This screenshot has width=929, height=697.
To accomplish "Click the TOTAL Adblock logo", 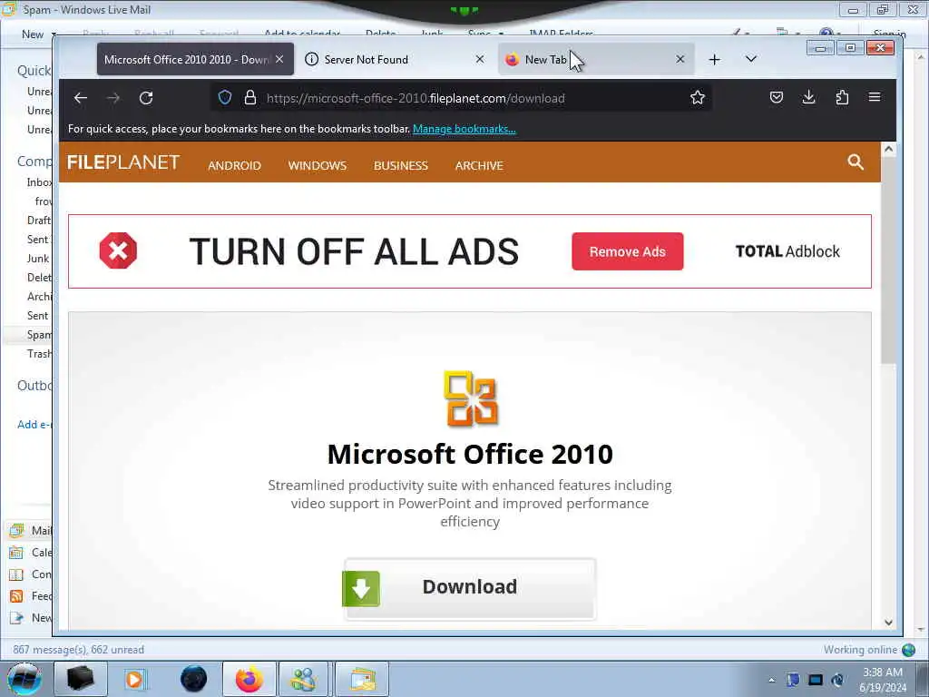I will 787,251.
